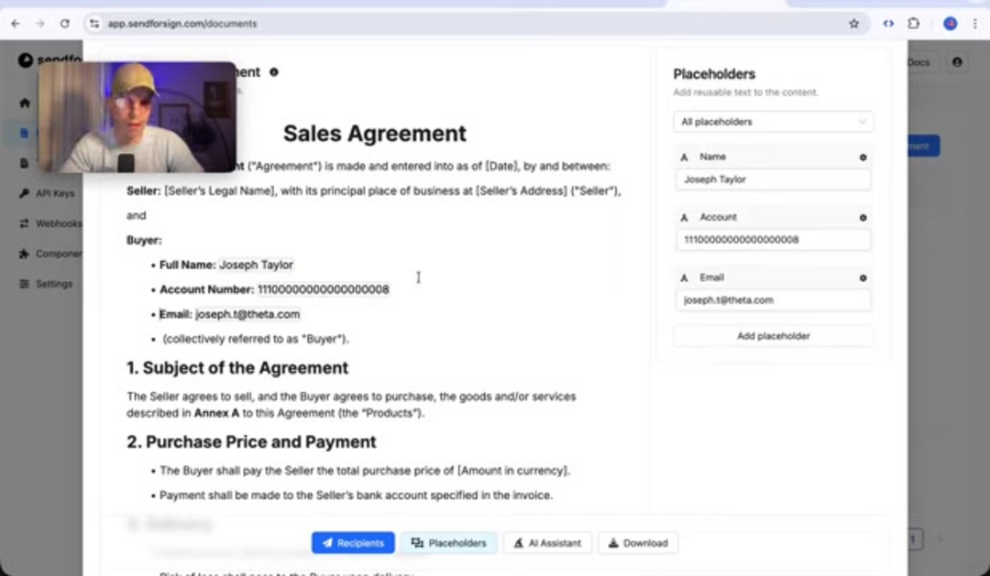This screenshot has width=990, height=576.
Task: Click the Email placeholder value field
Action: click(x=773, y=300)
